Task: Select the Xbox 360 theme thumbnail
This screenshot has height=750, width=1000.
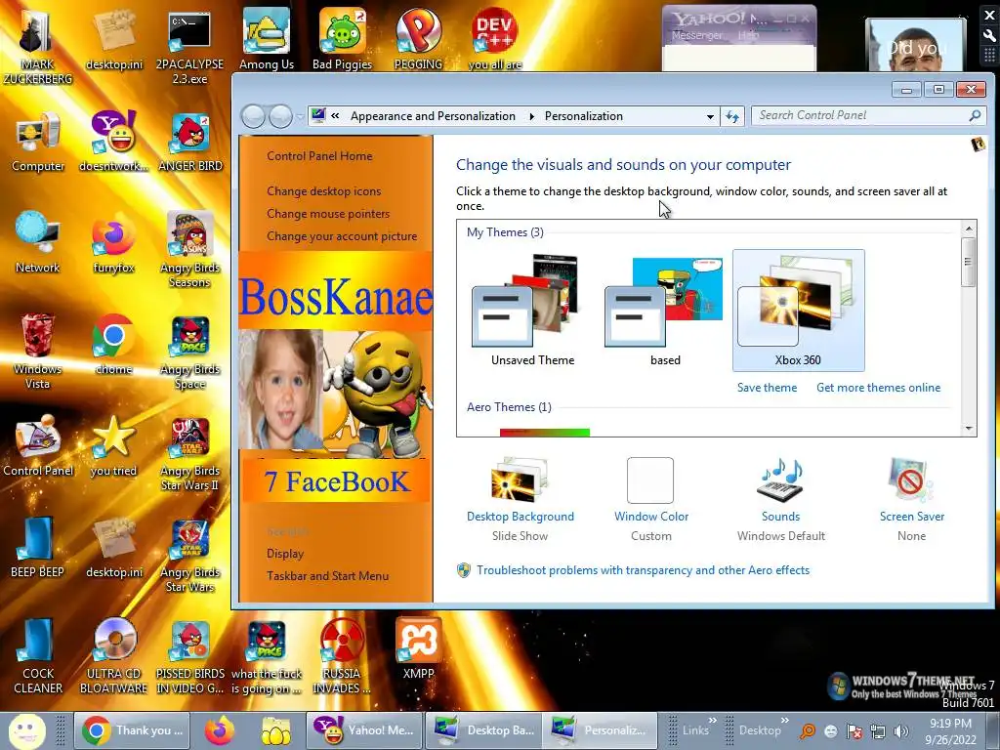Action: [x=799, y=311]
